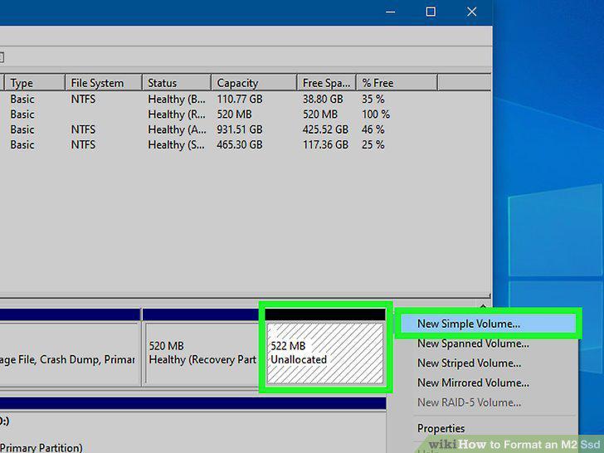
Task: Maximize the Disk Management window
Action: [x=431, y=12]
